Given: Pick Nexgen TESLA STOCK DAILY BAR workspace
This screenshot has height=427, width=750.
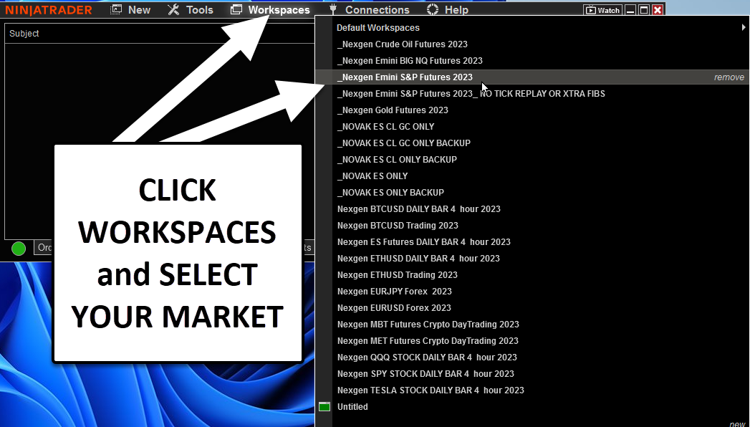Looking at the screenshot, I should pos(431,390).
